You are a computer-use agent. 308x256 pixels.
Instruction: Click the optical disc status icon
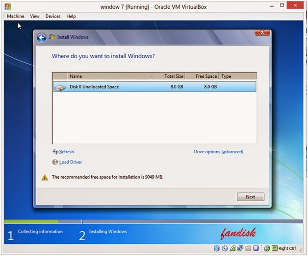click(x=225, y=248)
